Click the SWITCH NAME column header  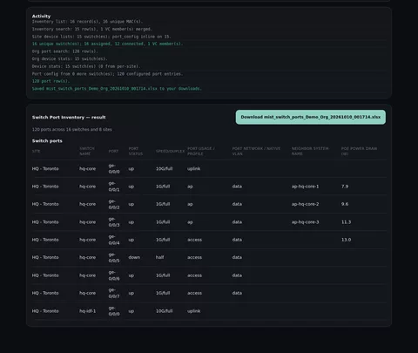pos(87,151)
